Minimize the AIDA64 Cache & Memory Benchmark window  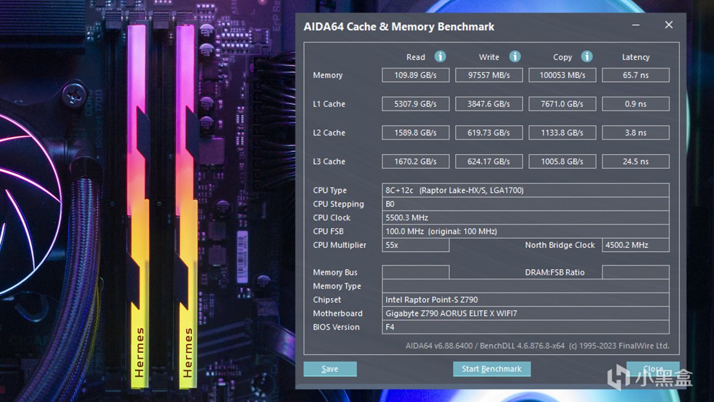tap(635, 25)
